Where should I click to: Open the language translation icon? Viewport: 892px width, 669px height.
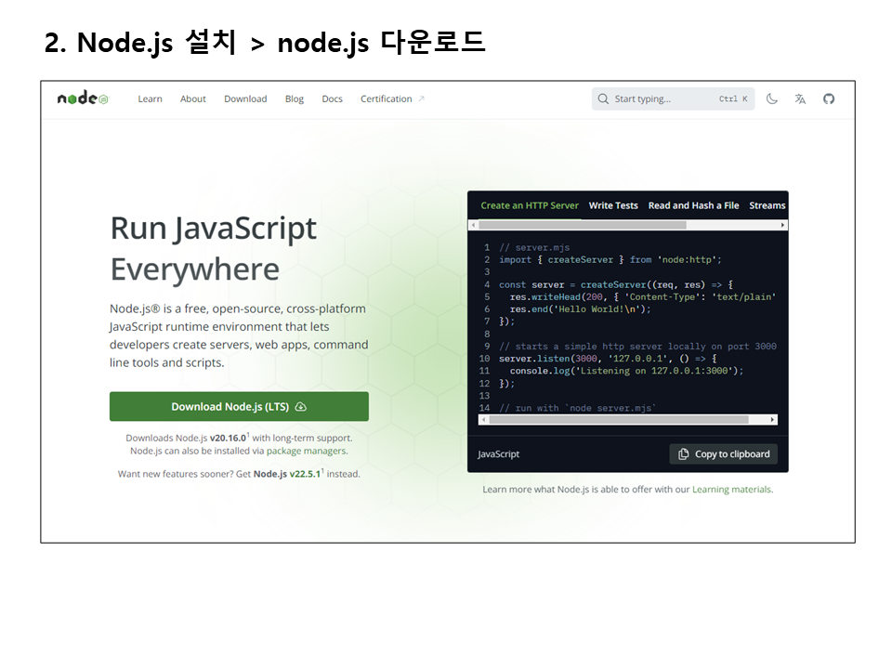[800, 99]
